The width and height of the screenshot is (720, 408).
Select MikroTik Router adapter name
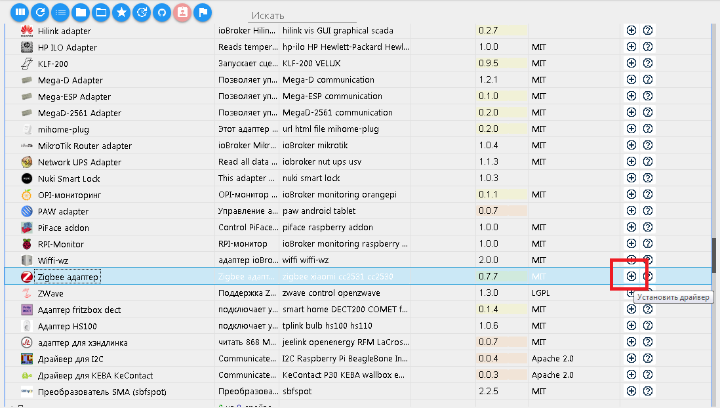pyautogui.click(x=85, y=146)
